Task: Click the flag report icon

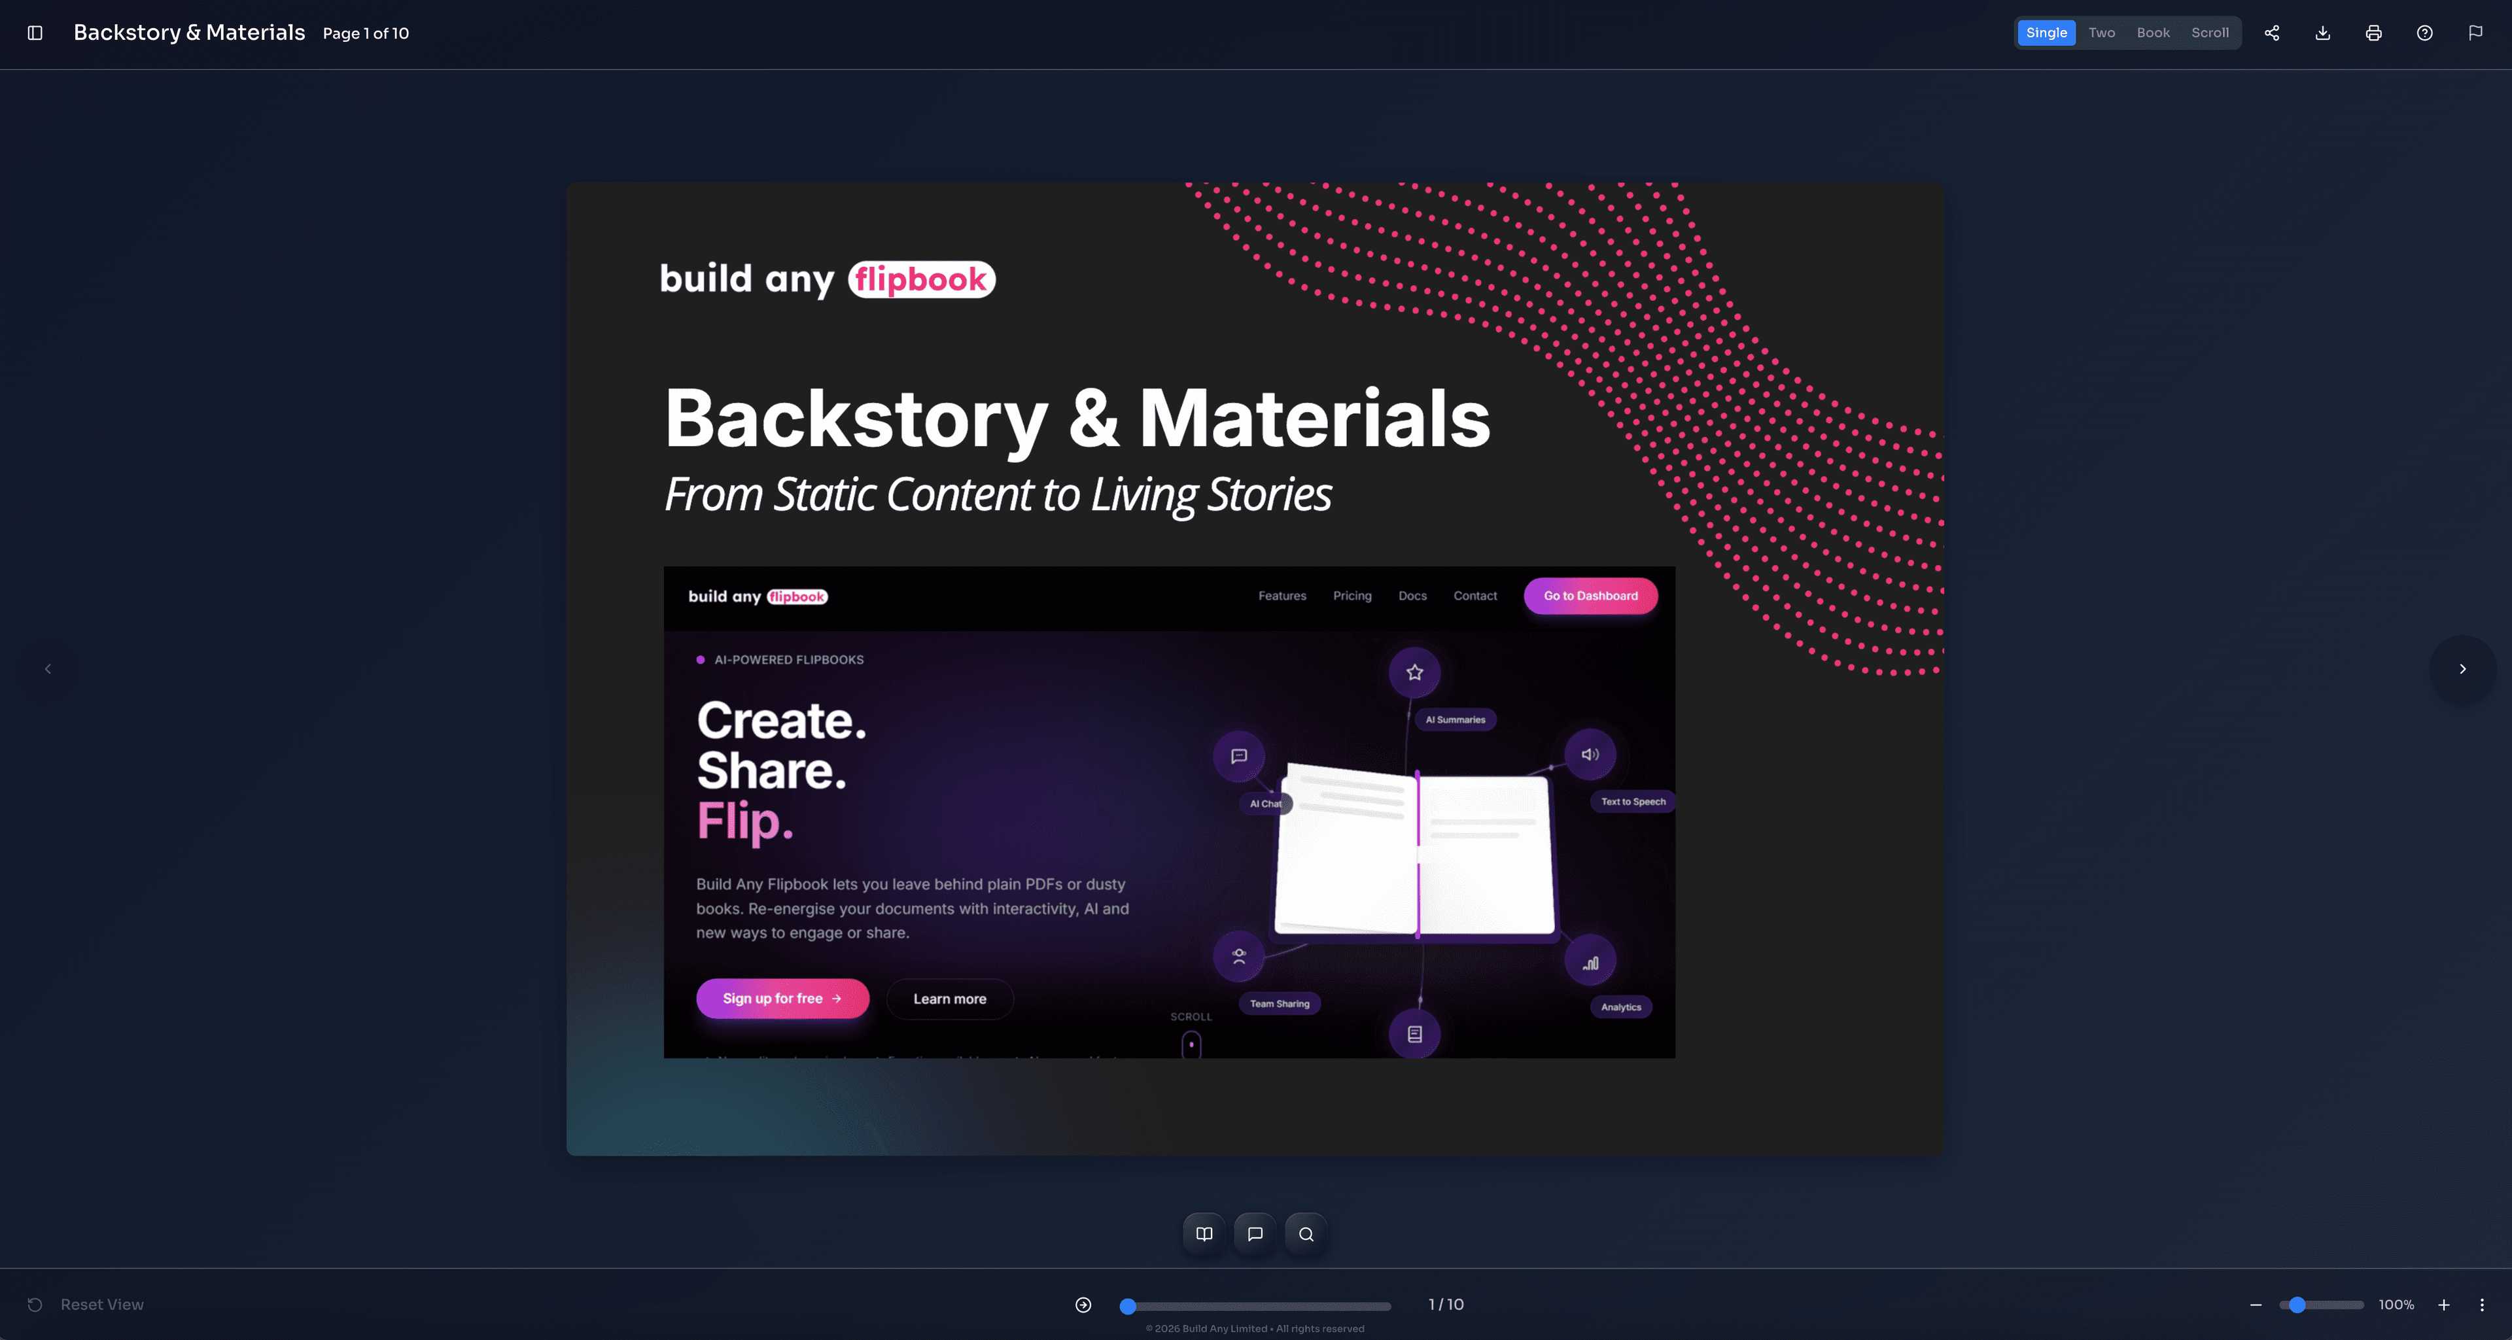Action: tap(2475, 33)
